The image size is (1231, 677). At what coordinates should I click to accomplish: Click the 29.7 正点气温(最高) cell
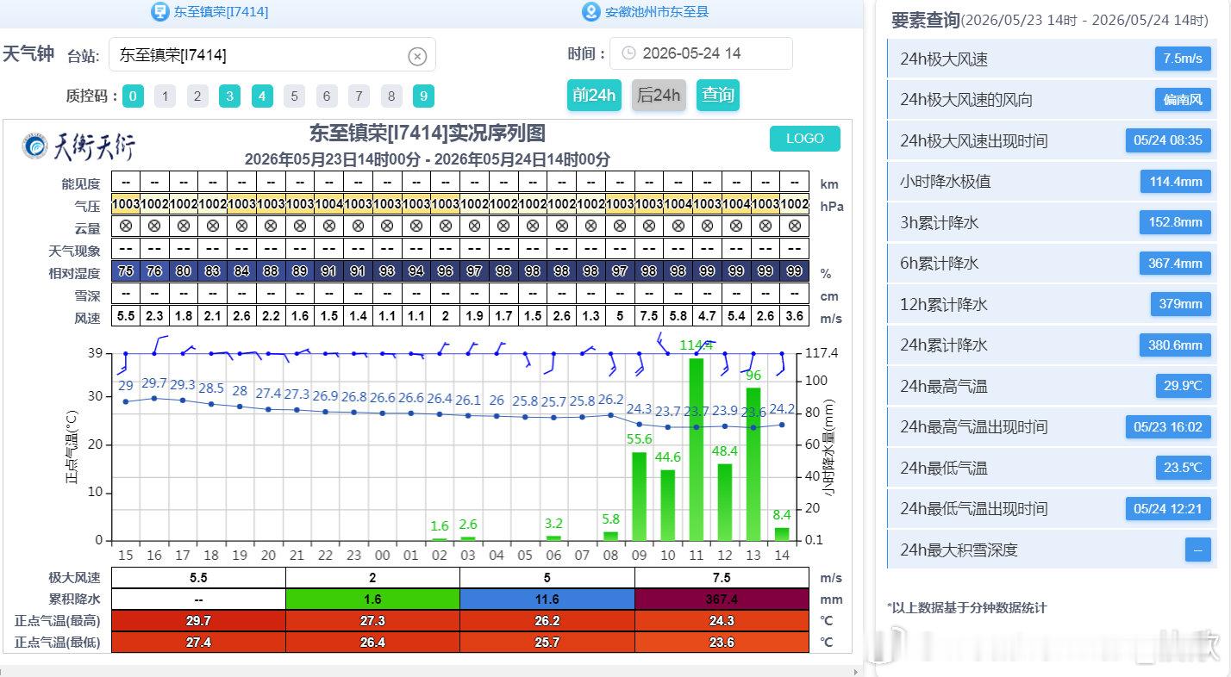pos(199,621)
